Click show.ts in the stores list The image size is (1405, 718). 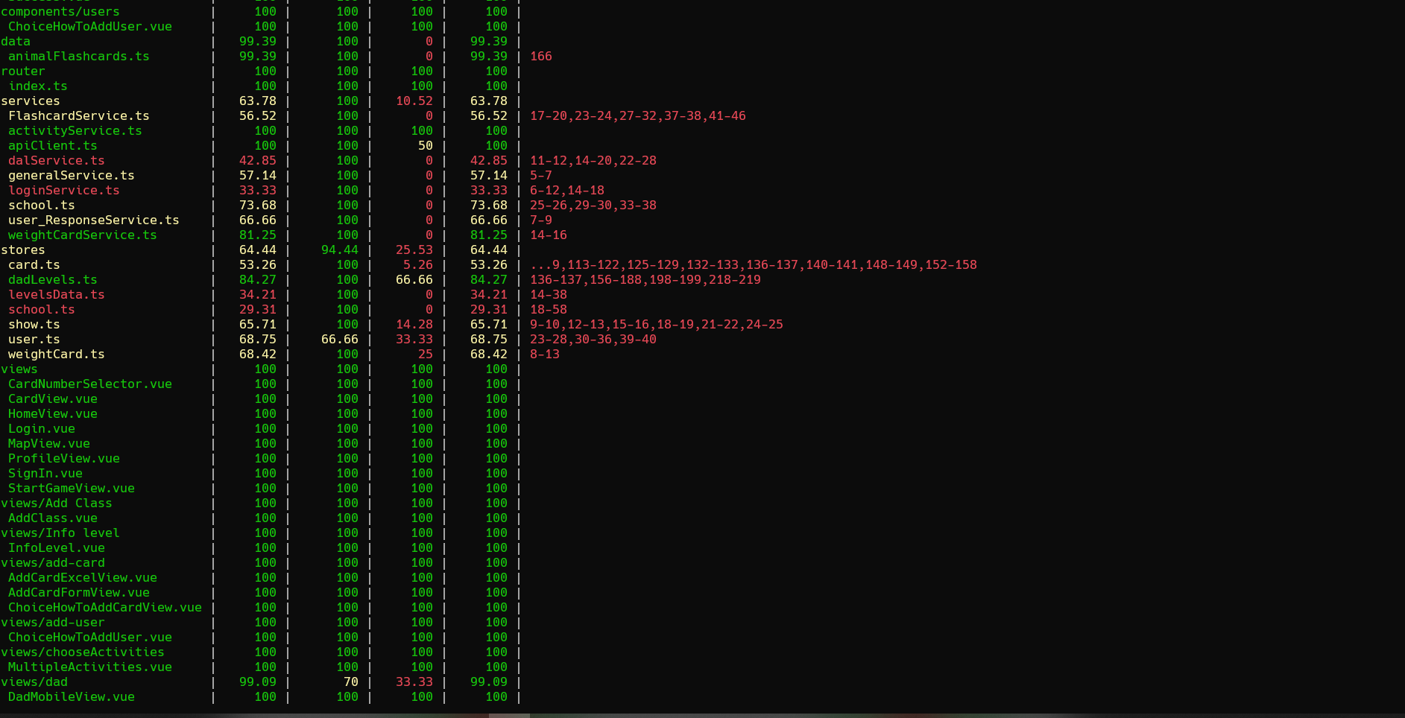(34, 325)
